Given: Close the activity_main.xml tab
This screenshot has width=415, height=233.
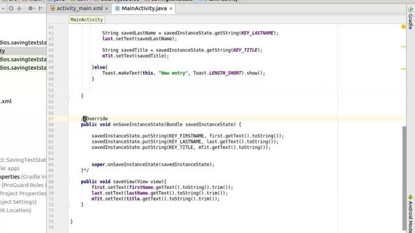Looking at the screenshot, I should (106, 8).
